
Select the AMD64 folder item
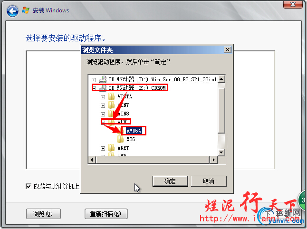click(134, 131)
